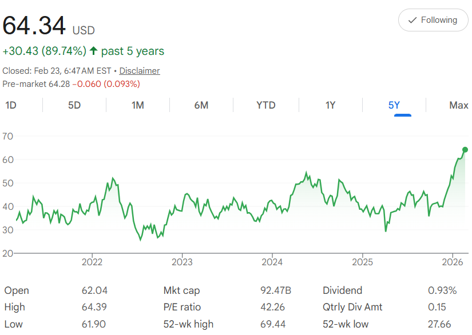Switch to the 6M range tab
Viewport: 472px width, 335px height.
click(x=201, y=105)
